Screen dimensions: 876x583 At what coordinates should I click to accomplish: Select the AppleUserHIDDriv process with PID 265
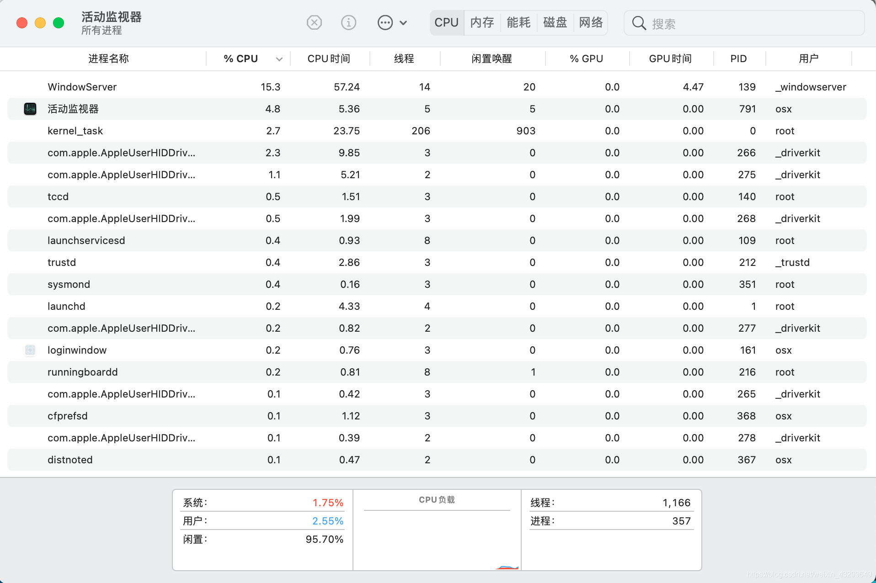point(437,394)
